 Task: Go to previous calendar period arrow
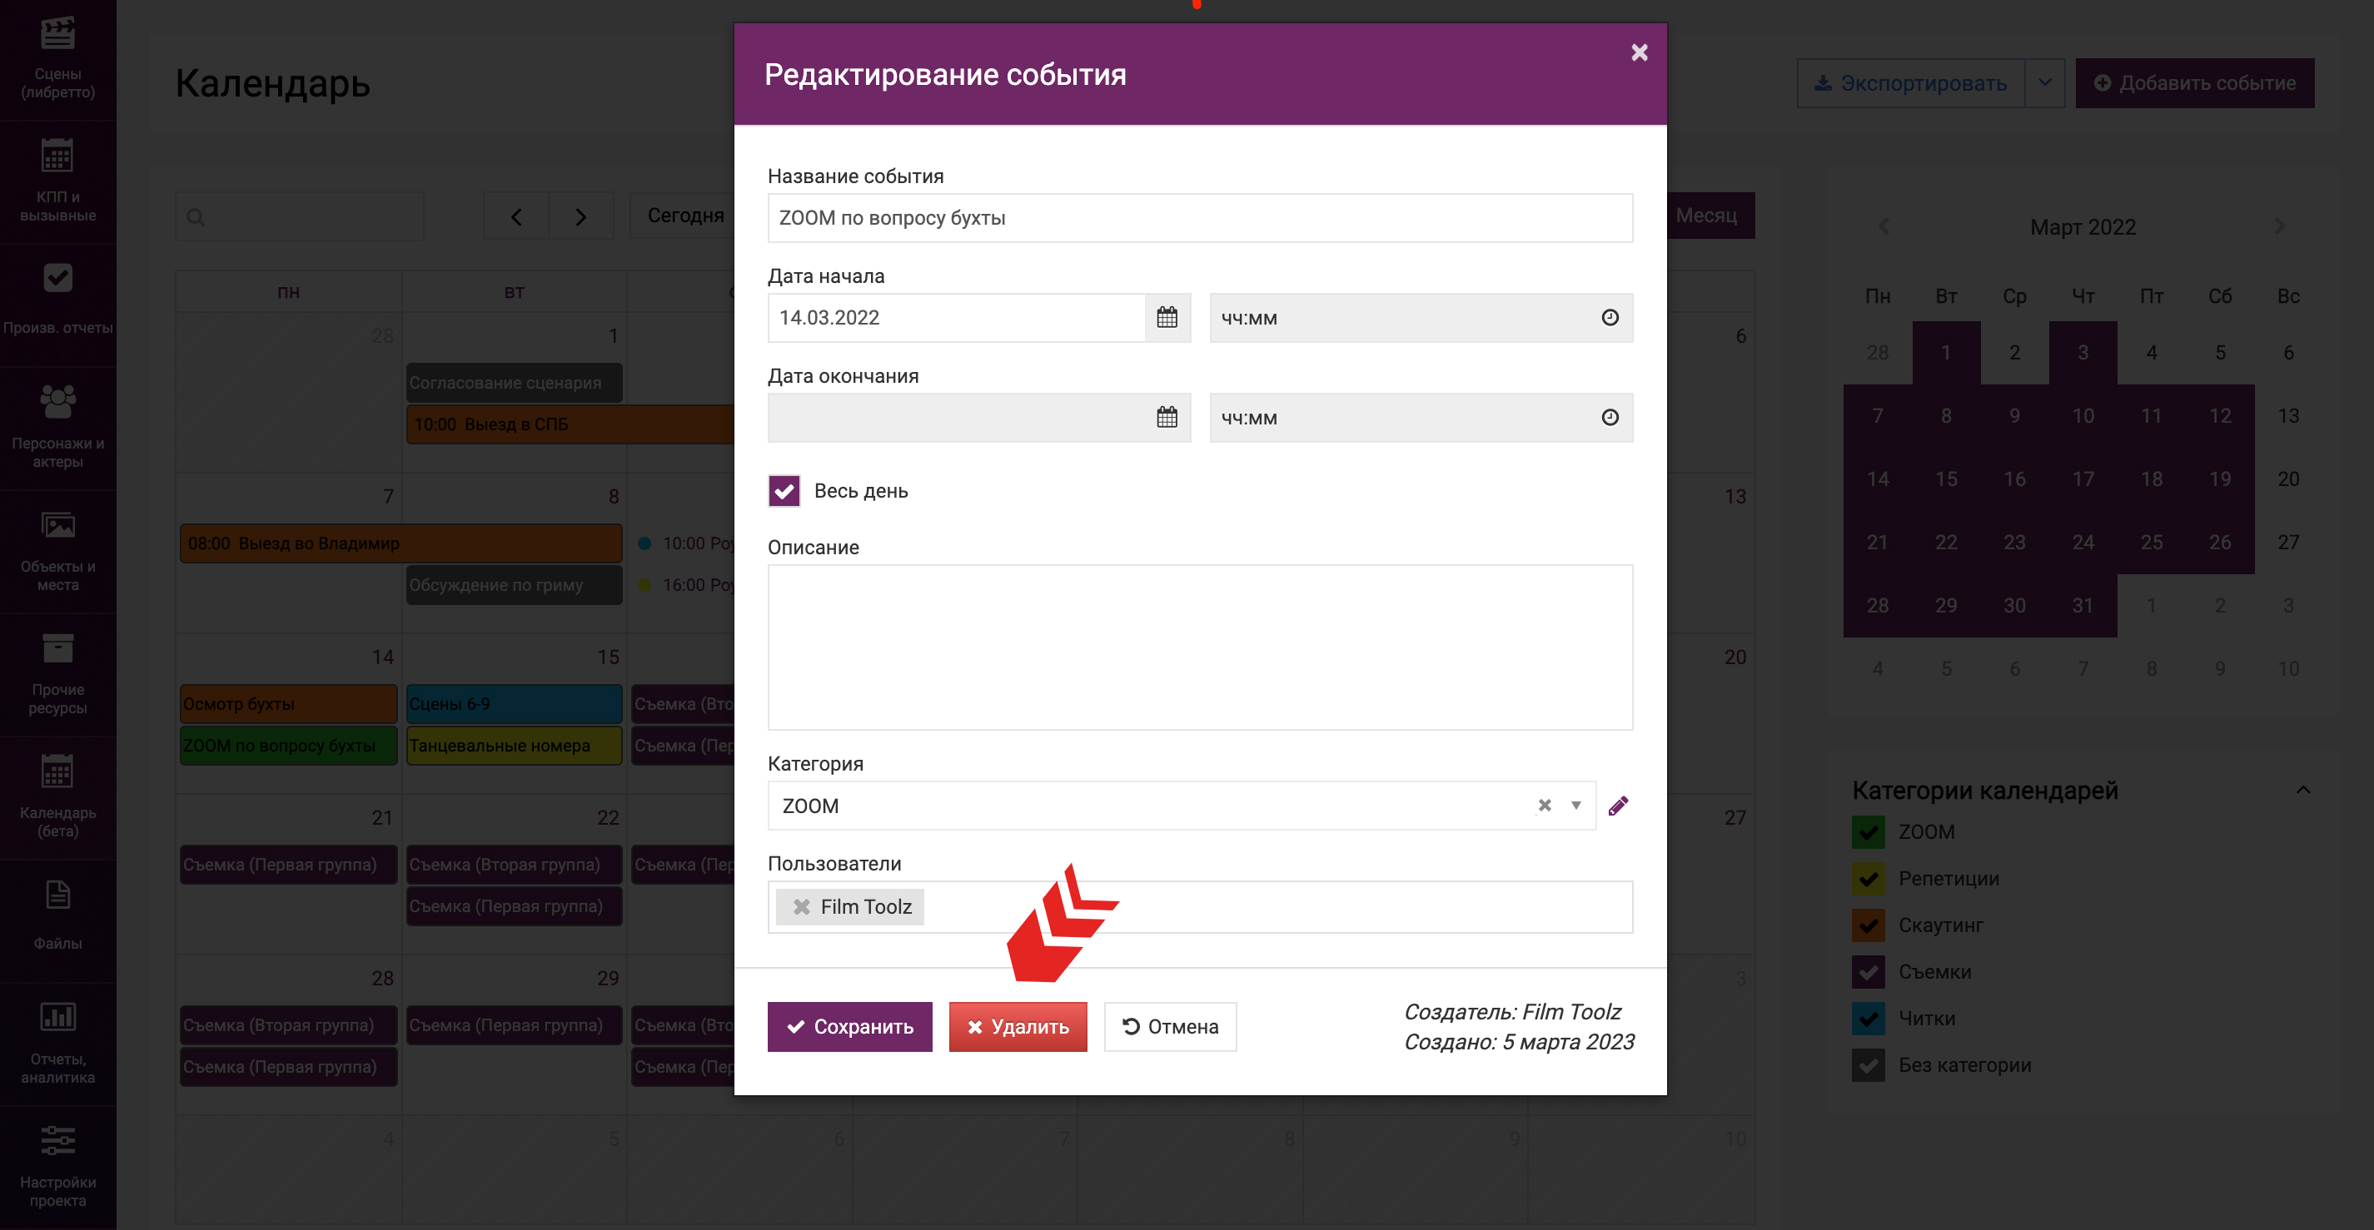coord(516,216)
